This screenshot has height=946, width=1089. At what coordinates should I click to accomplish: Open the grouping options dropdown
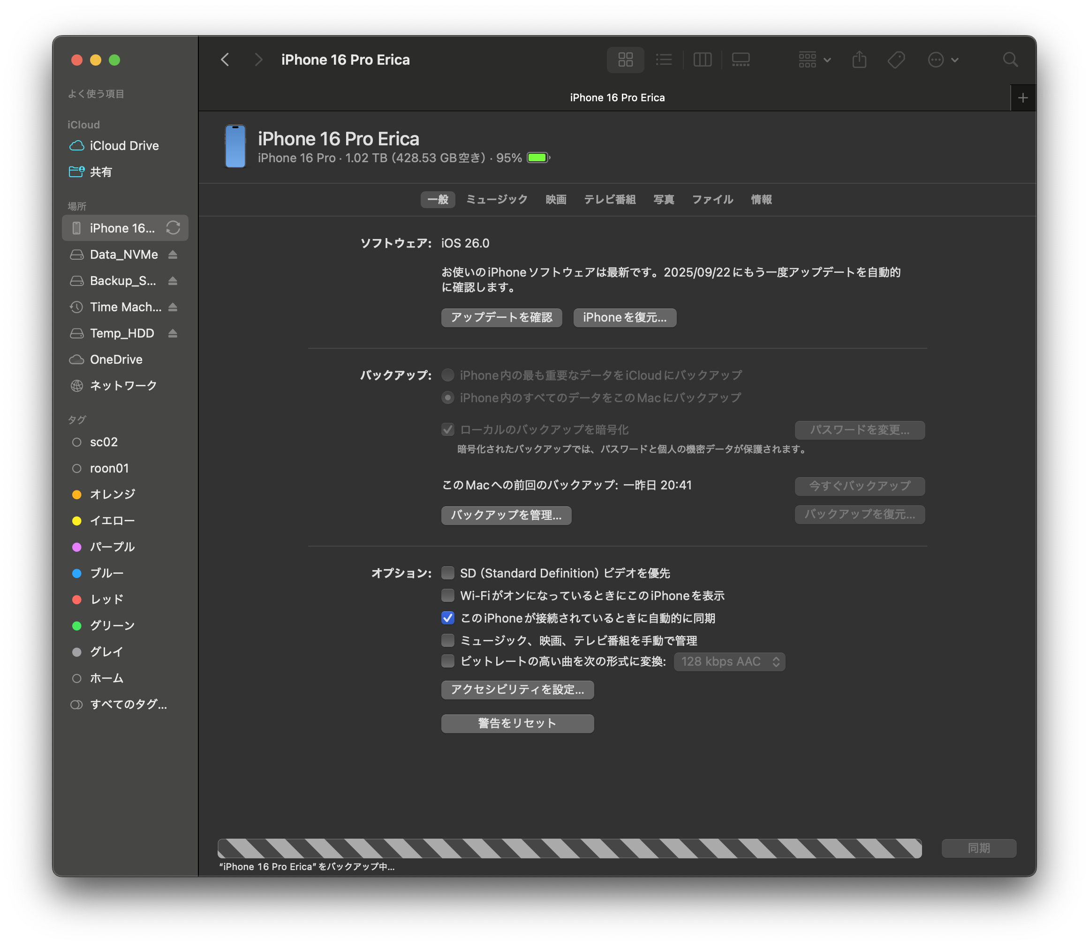(814, 60)
